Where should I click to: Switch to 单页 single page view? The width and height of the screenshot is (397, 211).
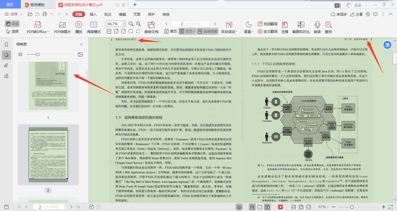pyautogui.click(x=171, y=31)
